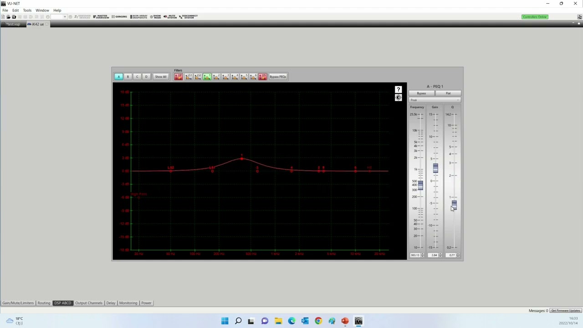
Task: Open the Window menu
Action: point(42,10)
